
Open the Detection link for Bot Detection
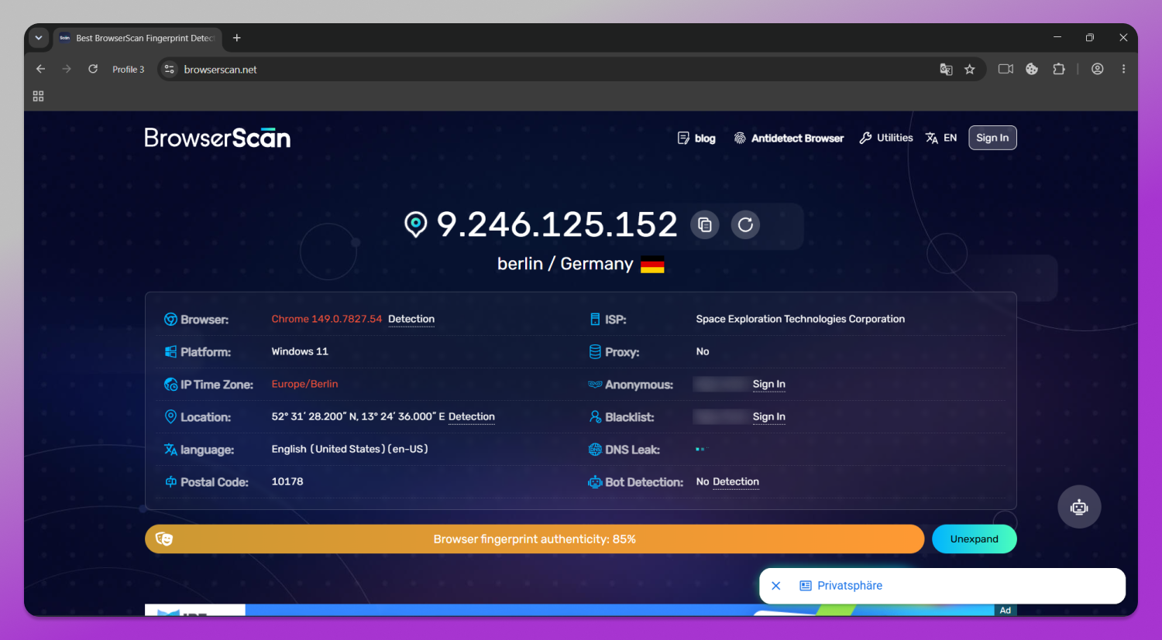[x=736, y=481]
